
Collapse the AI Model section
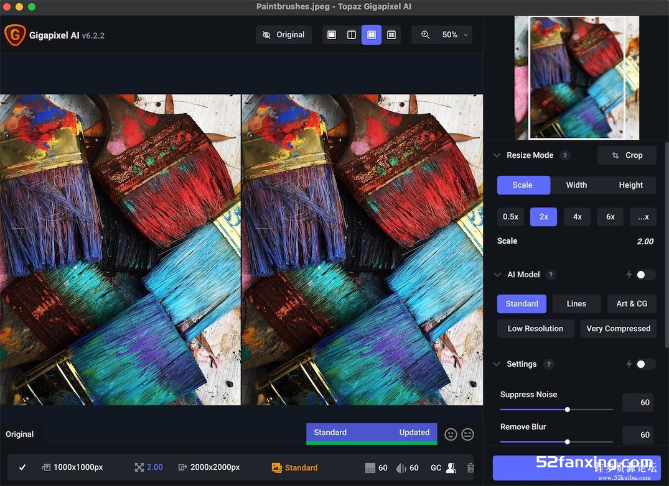pyautogui.click(x=497, y=275)
